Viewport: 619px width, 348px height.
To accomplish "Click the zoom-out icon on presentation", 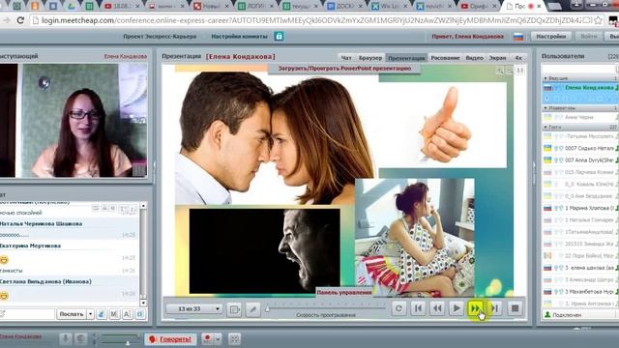I will (510, 71).
